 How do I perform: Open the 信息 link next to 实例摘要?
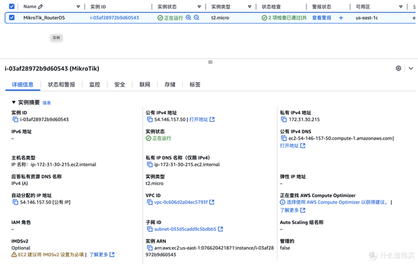pyautogui.click(x=46, y=103)
